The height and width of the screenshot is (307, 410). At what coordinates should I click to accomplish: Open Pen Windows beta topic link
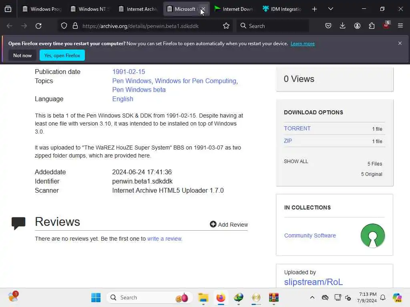point(139,90)
